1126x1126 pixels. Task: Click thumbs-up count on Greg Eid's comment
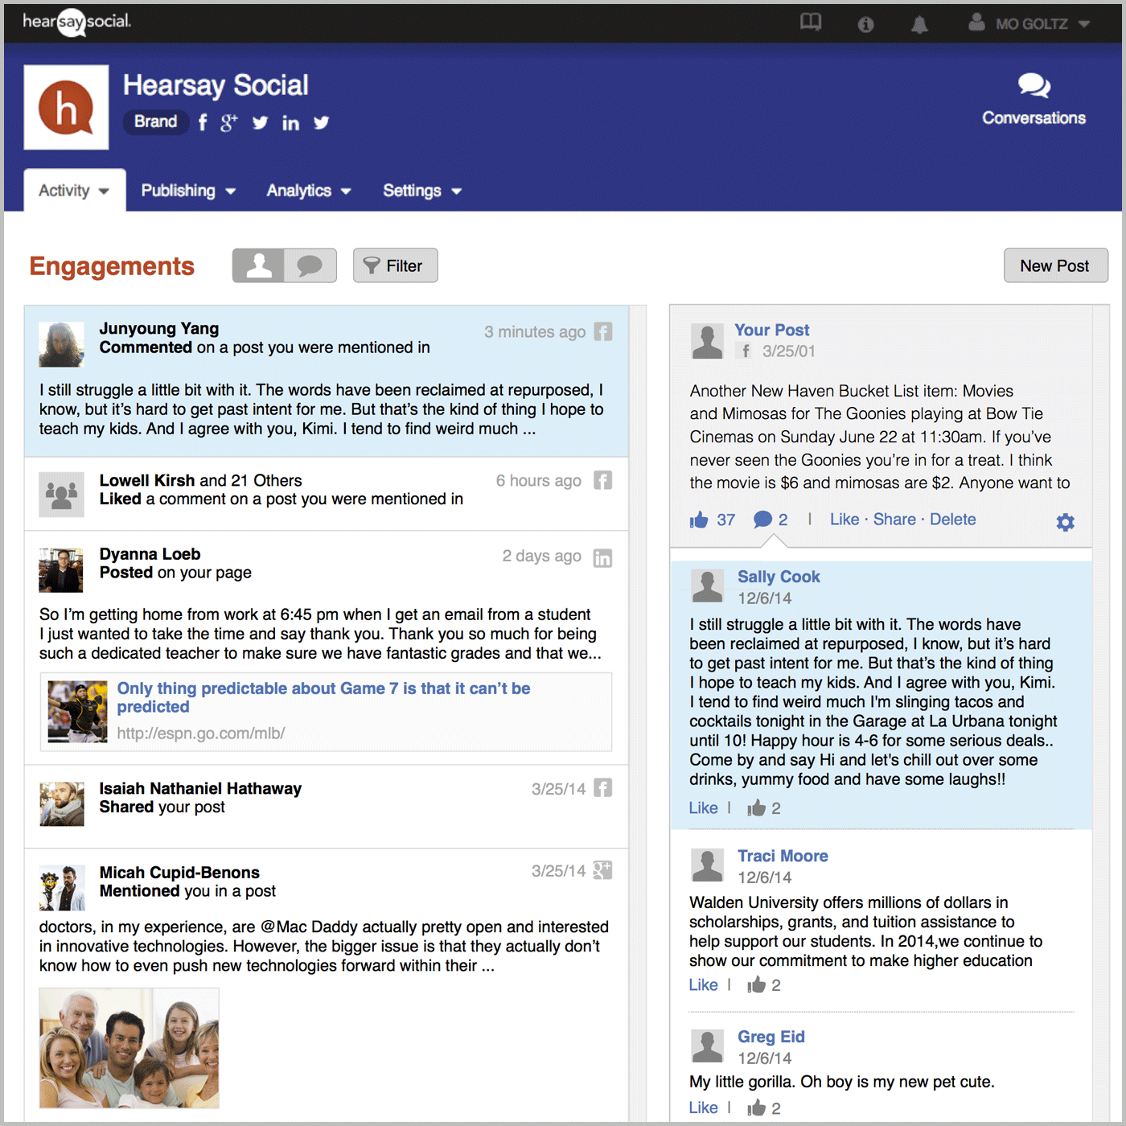764,1108
